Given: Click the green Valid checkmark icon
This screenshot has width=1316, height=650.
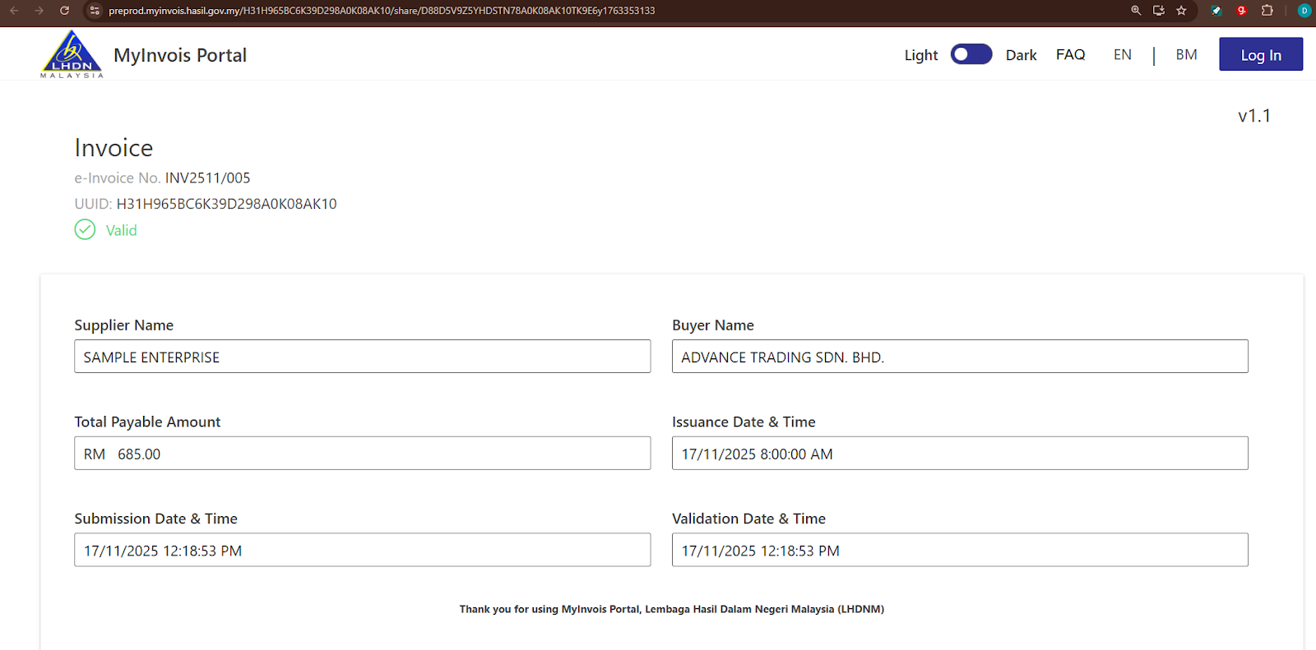Looking at the screenshot, I should [85, 229].
